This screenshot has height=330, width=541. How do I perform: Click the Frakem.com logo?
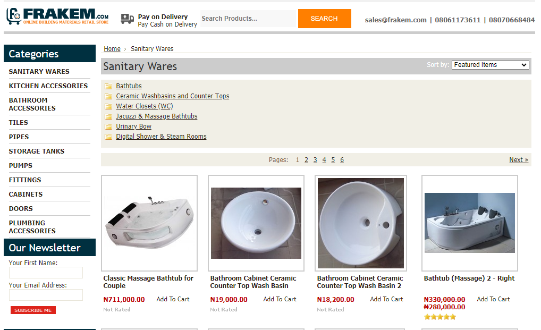click(x=57, y=16)
